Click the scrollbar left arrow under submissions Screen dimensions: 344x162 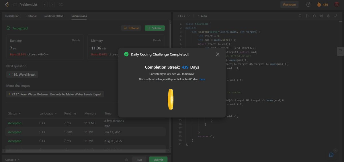4,151
